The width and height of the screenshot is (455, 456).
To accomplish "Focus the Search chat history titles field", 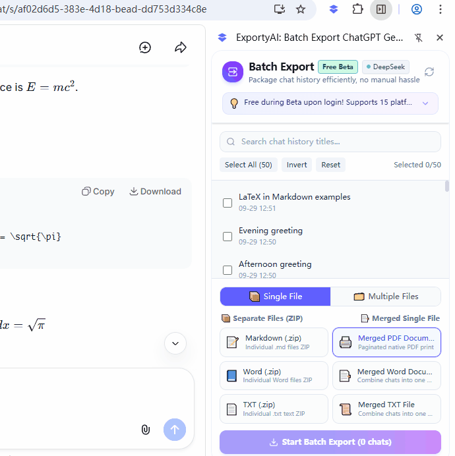I will 330,142.
